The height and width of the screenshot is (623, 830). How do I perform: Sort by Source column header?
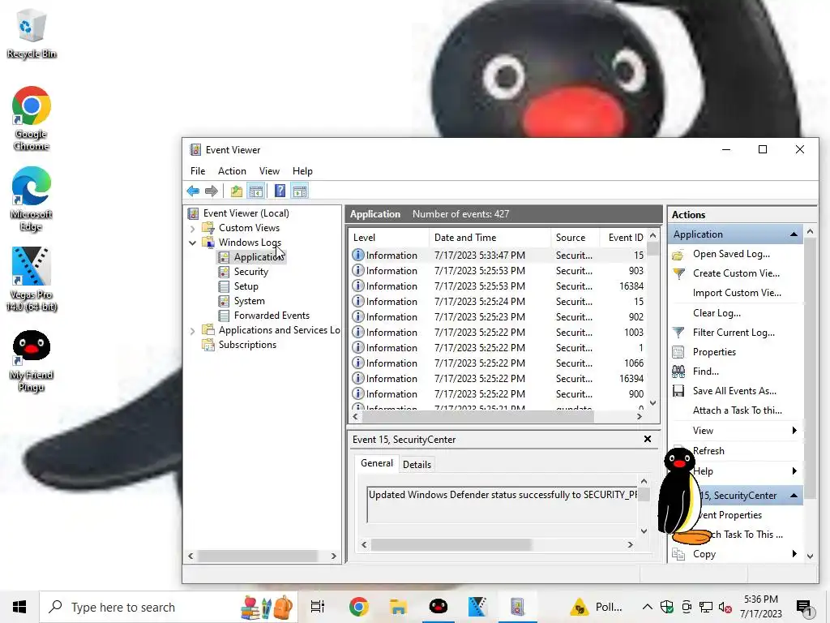coord(575,238)
